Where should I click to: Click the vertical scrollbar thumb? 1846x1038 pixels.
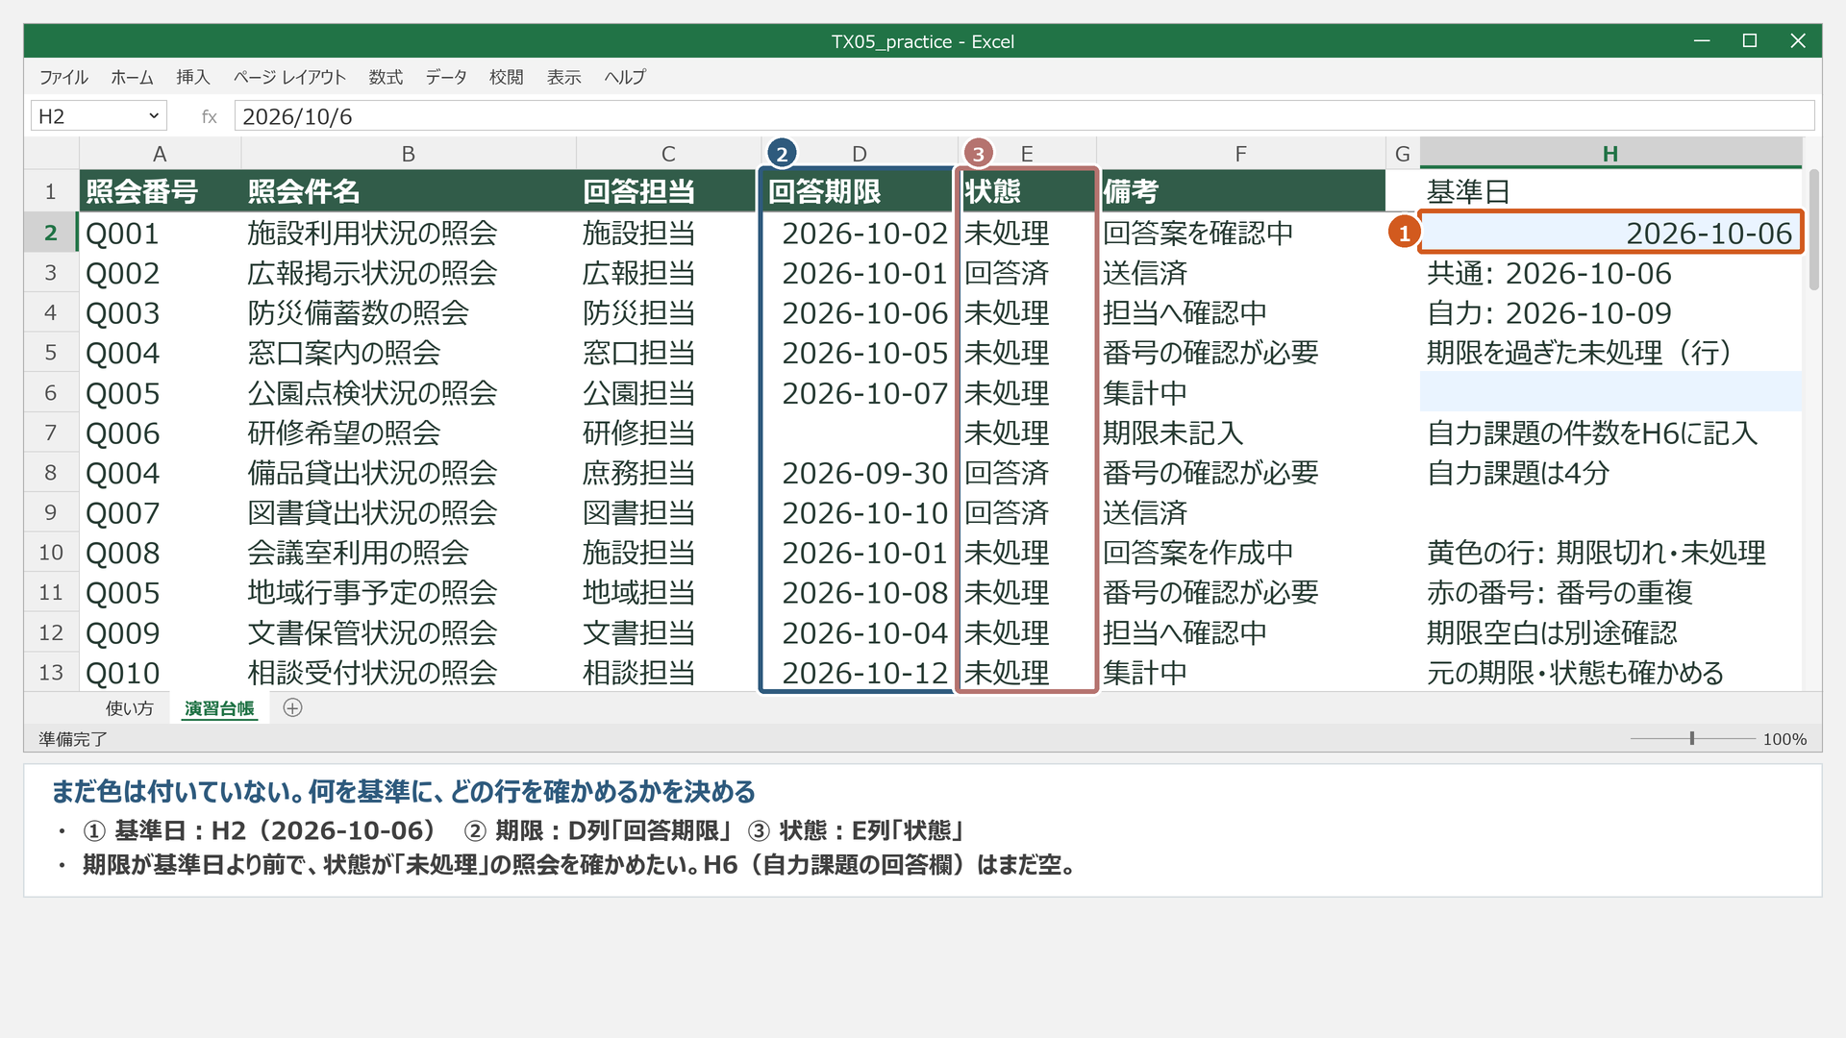pos(1814,230)
